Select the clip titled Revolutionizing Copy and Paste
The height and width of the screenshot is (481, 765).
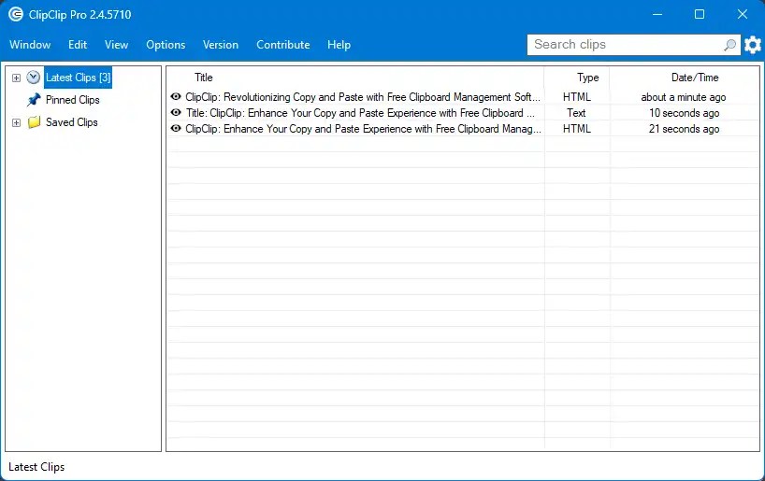[x=363, y=97]
